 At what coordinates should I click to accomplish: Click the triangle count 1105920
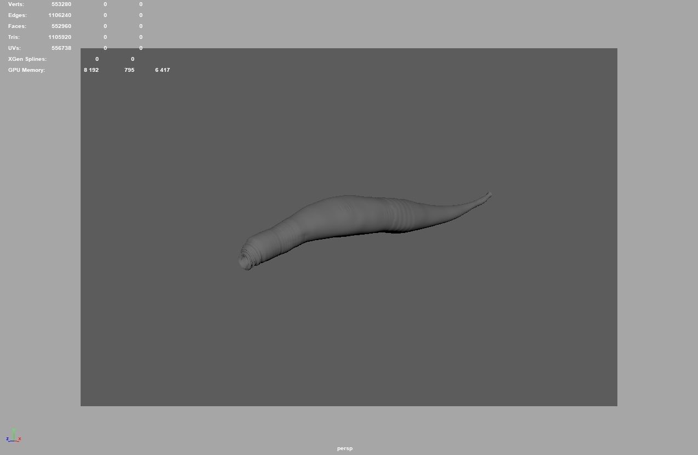(60, 37)
